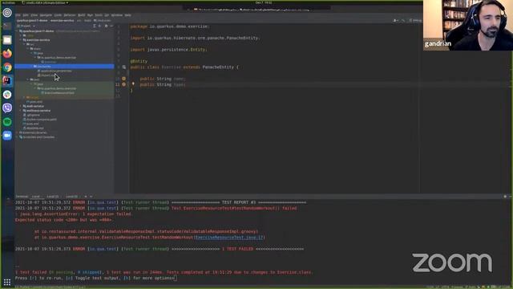Click the gear icon in Project panel header

tap(106, 26)
